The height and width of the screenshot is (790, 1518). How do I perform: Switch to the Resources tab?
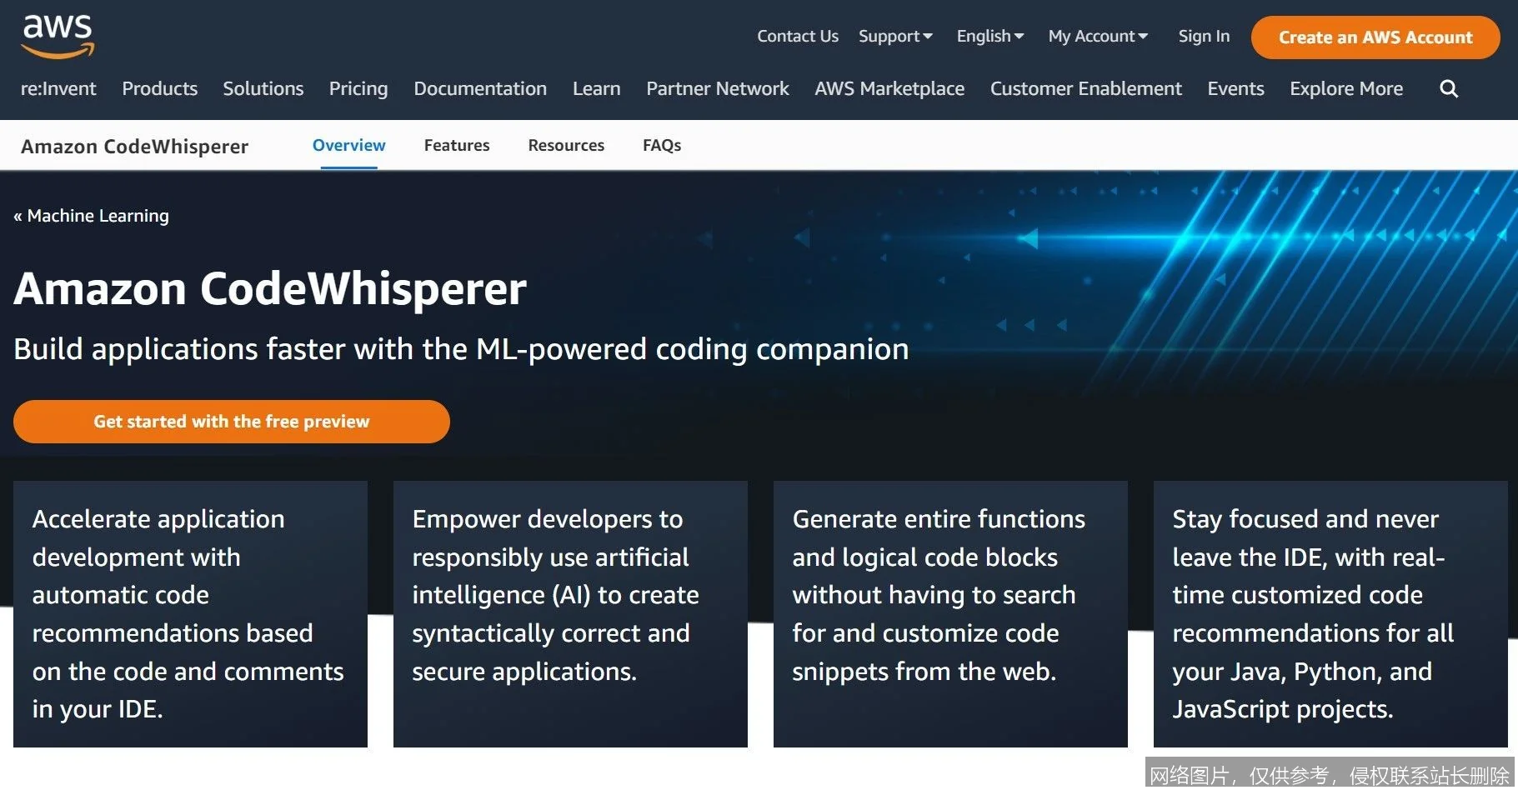click(x=566, y=146)
